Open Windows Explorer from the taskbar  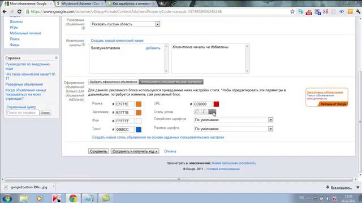24,198
